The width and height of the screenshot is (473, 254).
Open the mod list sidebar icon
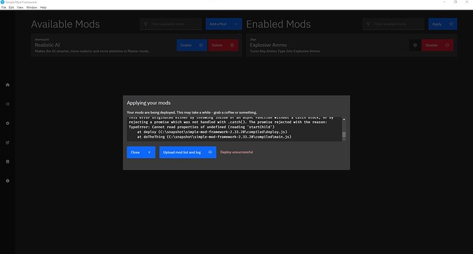tap(8, 104)
